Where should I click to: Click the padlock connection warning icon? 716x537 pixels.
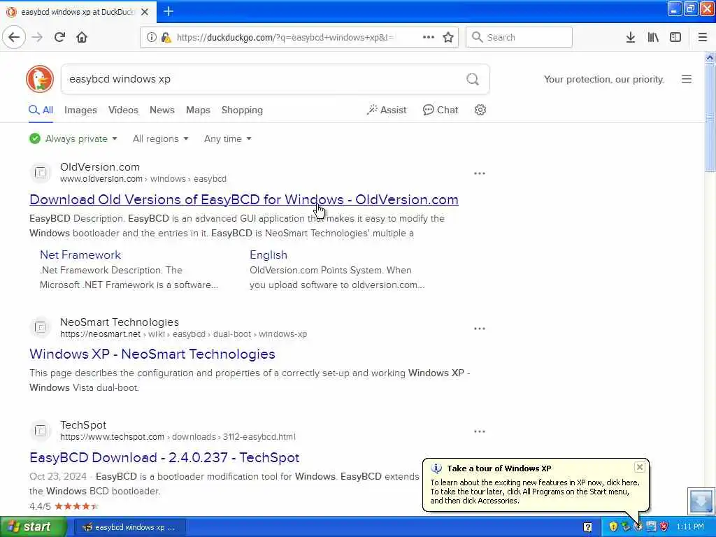pyautogui.click(x=166, y=38)
